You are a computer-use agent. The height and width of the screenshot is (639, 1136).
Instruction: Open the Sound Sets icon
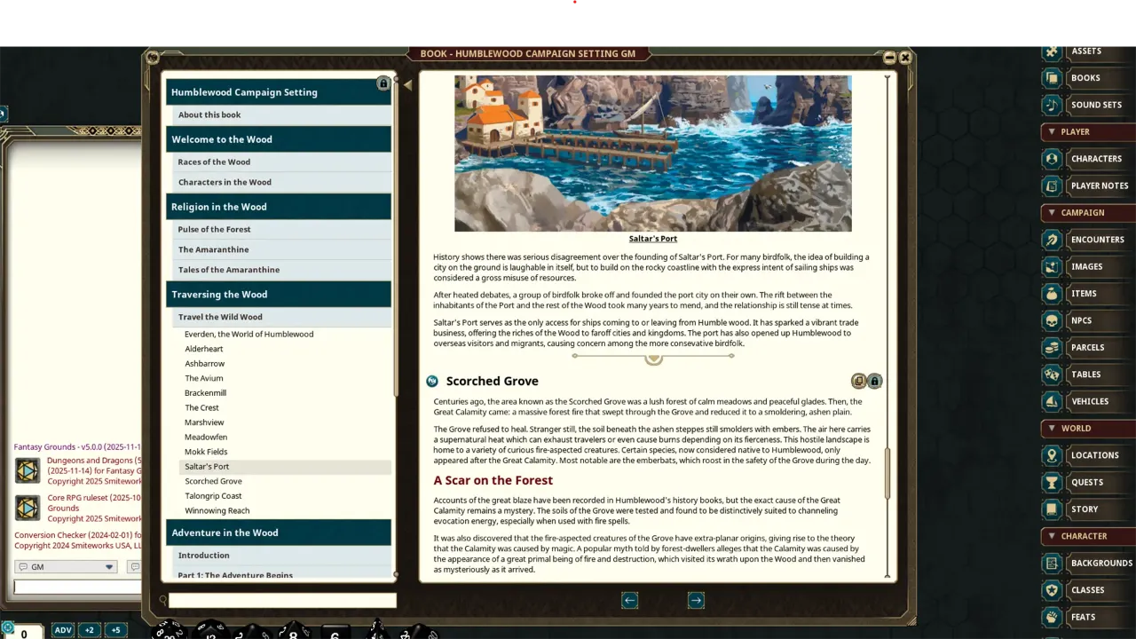point(1052,105)
